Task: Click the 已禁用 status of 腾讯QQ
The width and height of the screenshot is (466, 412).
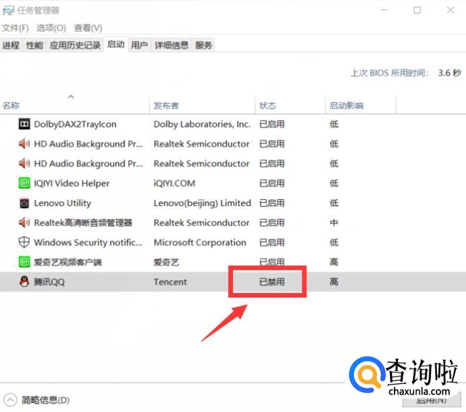Action: pyautogui.click(x=272, y=282)
